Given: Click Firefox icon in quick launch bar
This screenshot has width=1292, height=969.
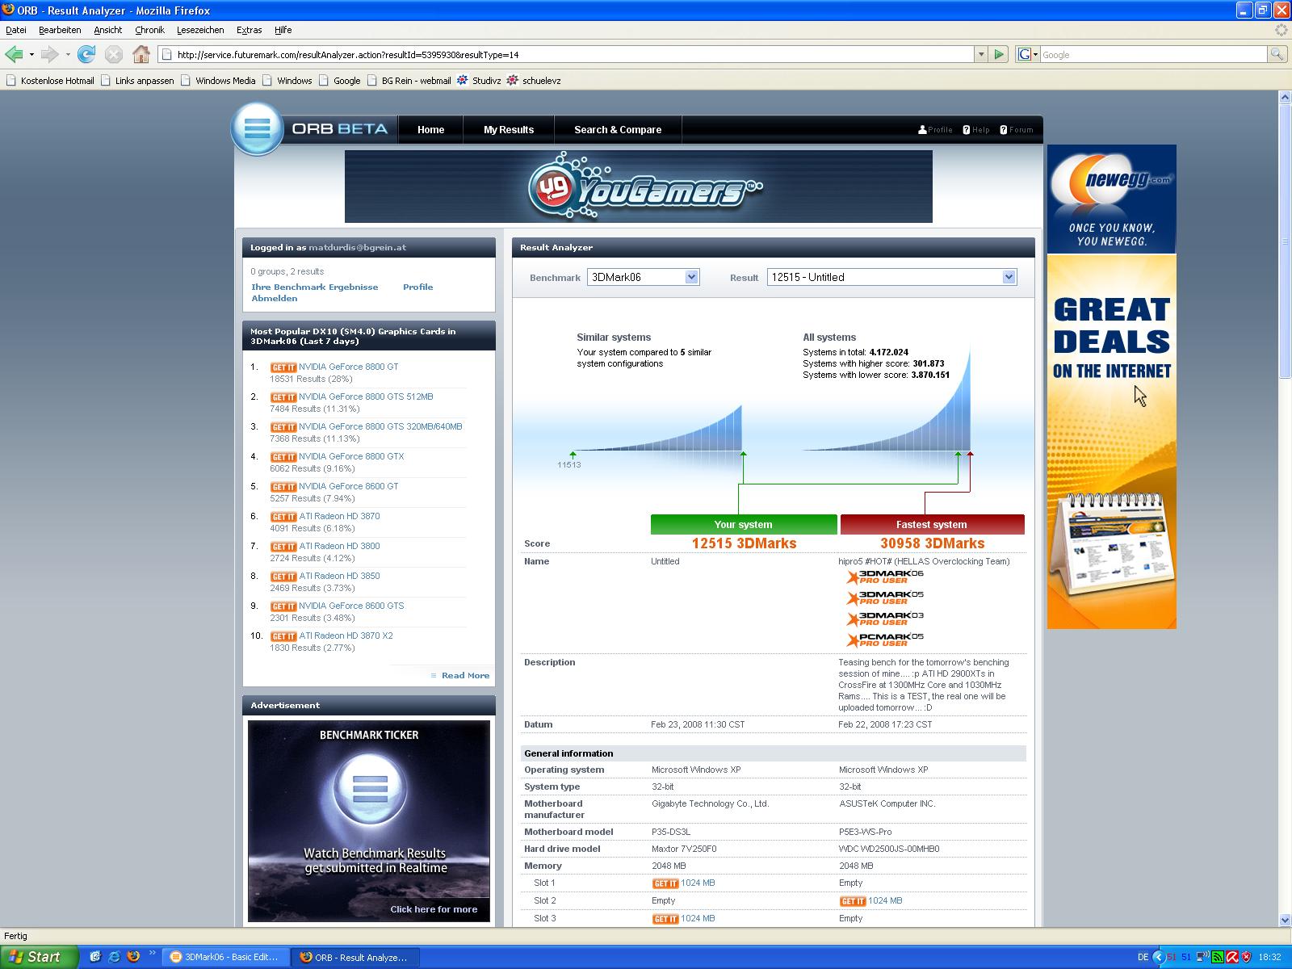Looking at the screenshot, I should click(134, 957).
